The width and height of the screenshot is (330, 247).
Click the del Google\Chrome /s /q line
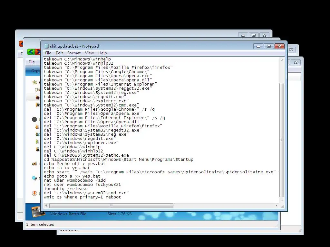(x=99, y=109)
